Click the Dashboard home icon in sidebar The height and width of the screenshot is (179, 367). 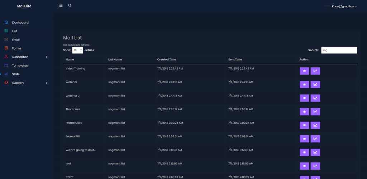pyautogui.click(x=6, y=23)
